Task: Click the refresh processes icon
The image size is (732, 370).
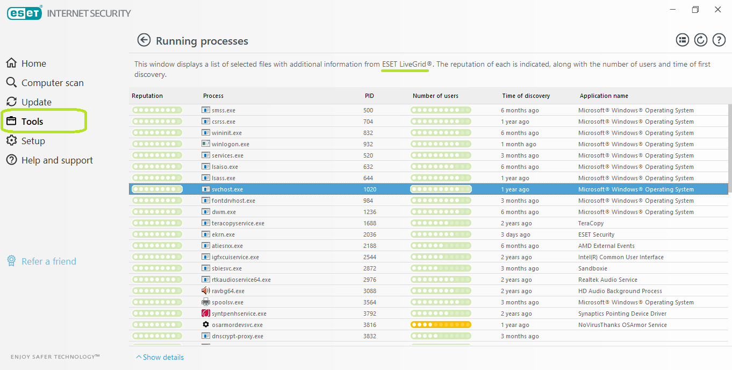Action: coord(700,40)
